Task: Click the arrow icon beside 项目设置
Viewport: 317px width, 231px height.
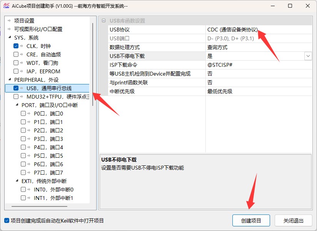Action: tap(9, 21)
